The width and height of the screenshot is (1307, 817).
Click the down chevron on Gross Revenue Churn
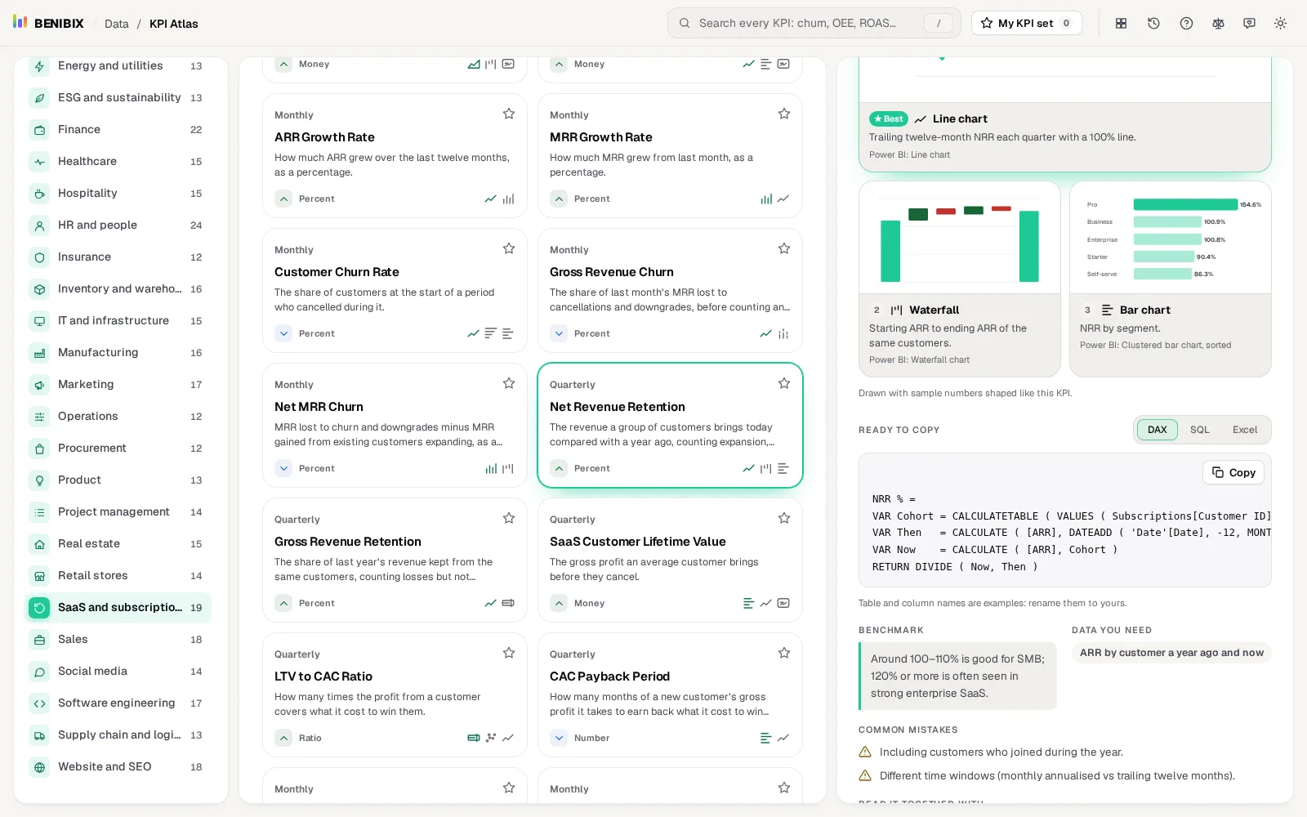(x=559, y=333)
